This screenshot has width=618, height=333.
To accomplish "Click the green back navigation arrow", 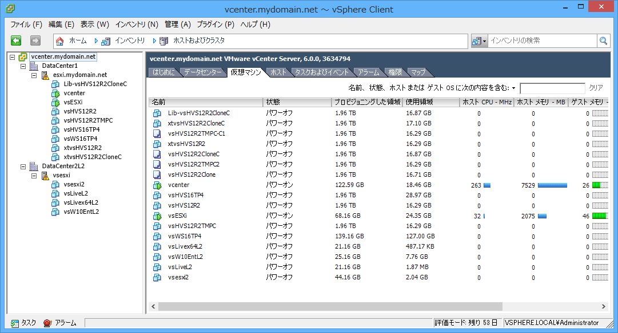I will (16, 40).
